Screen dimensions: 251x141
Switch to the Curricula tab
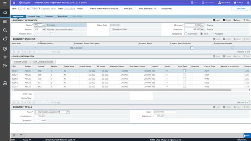tap(49, 16)
